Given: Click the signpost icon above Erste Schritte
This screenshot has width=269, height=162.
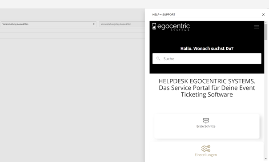Looking at the screenshot, I should pyautogui.click(x=206, y=121).
